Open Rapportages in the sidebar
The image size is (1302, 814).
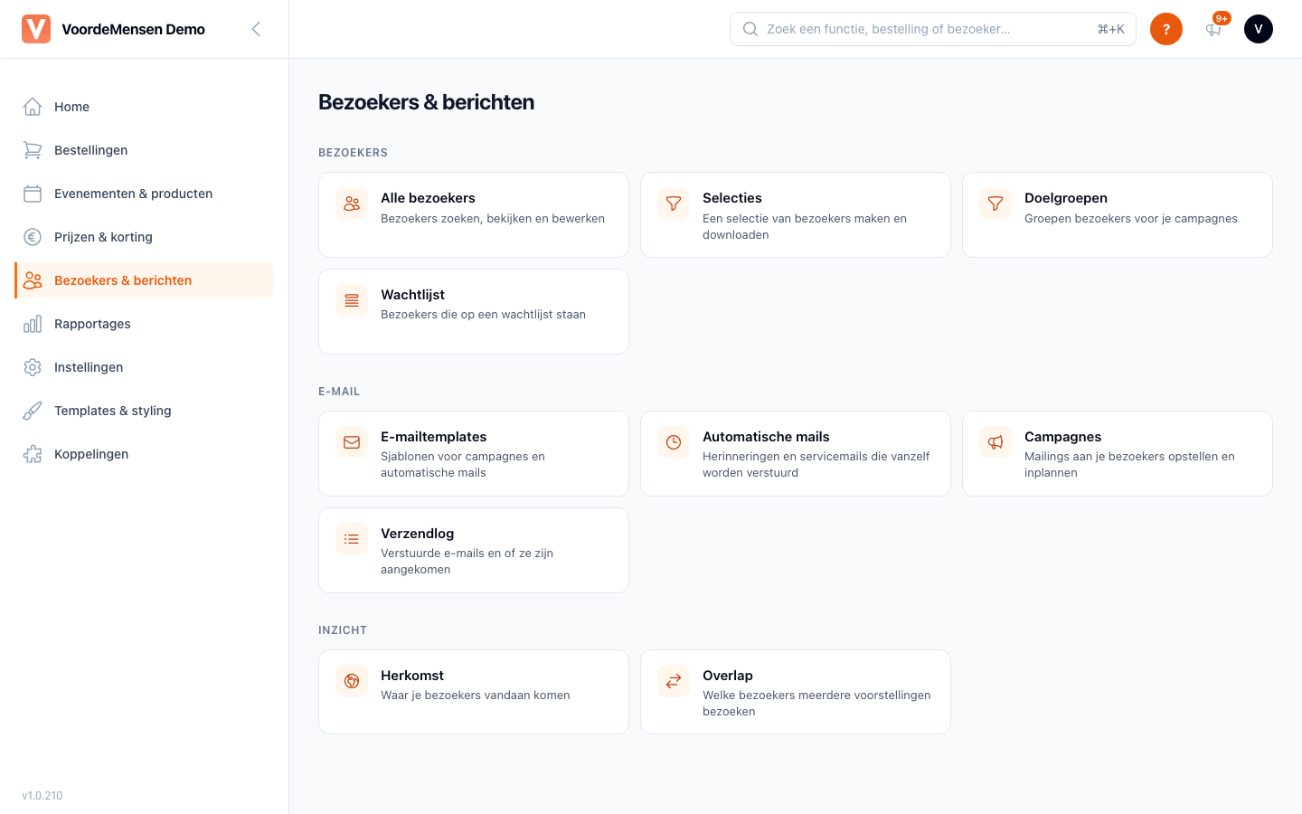(145, 324)
